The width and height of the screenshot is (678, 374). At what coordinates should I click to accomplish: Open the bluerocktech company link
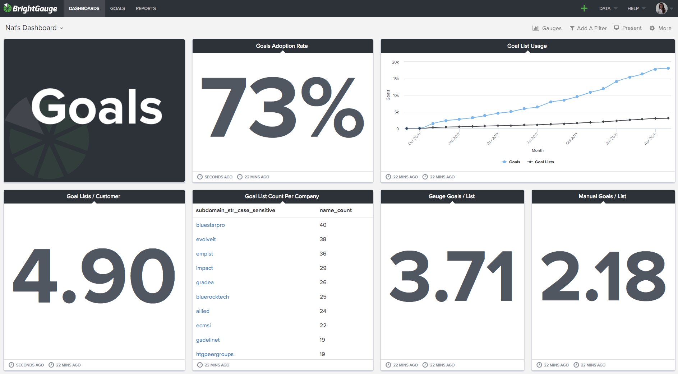click(212, 296)
